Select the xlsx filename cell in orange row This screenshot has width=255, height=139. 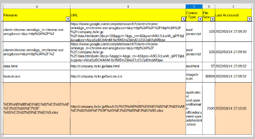tap(37, 108)
